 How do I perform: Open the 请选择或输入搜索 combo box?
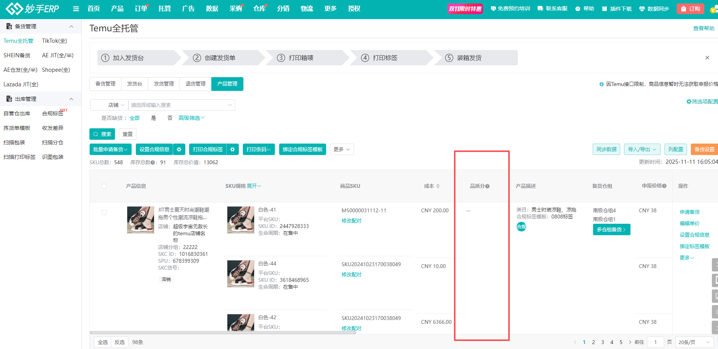coord(182,105)
